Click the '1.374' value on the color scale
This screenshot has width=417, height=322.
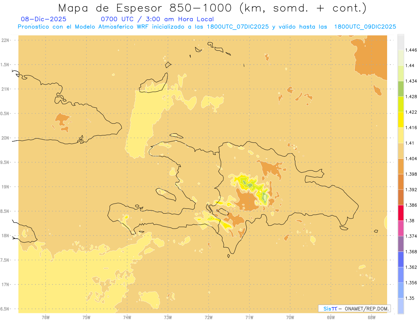411,236
